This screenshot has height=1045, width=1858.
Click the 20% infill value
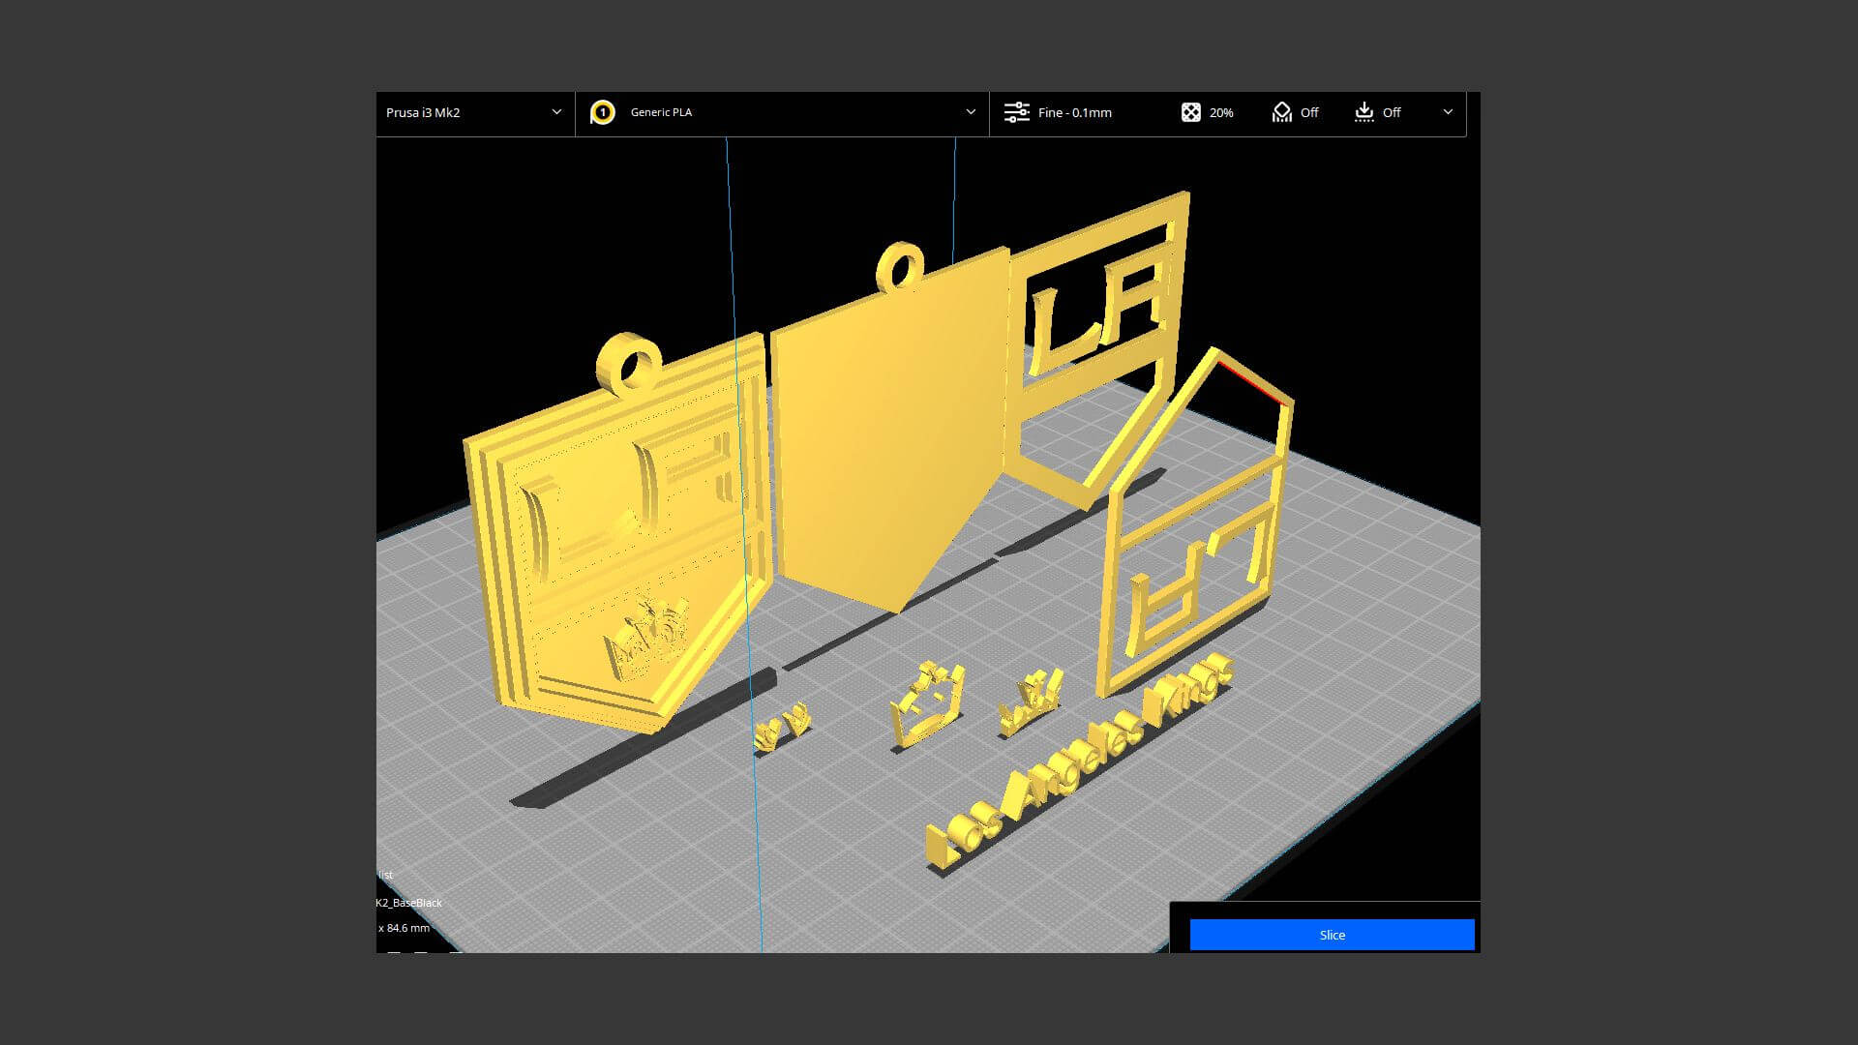point(1221,112)
